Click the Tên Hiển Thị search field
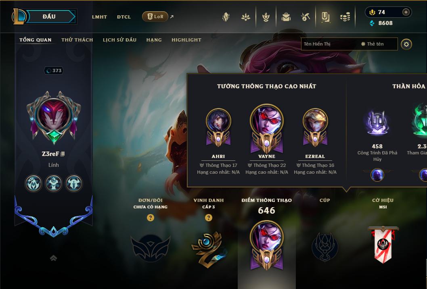The width and height of the screenshot is (427, 289). (x=329, y=44)
